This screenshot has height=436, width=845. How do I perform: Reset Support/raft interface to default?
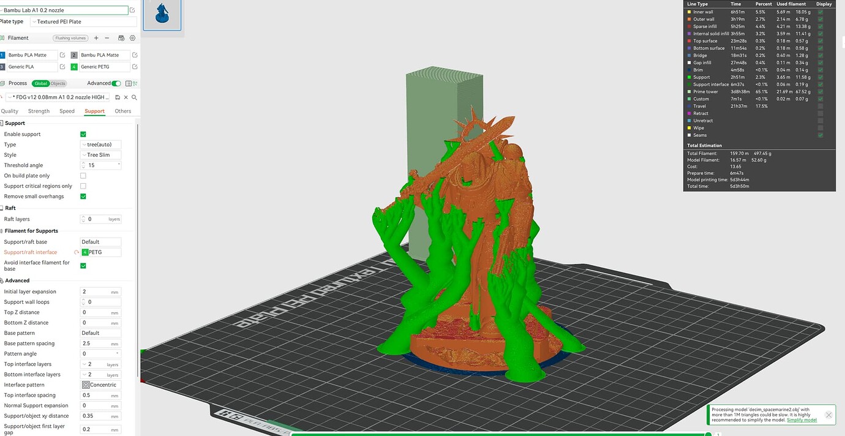pyautogui.click(x=77, y=252)
